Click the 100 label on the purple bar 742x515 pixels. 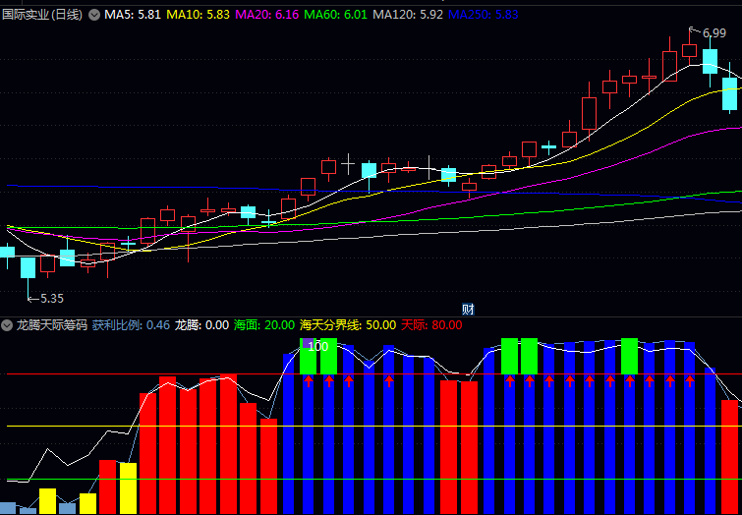click(318, 347)
